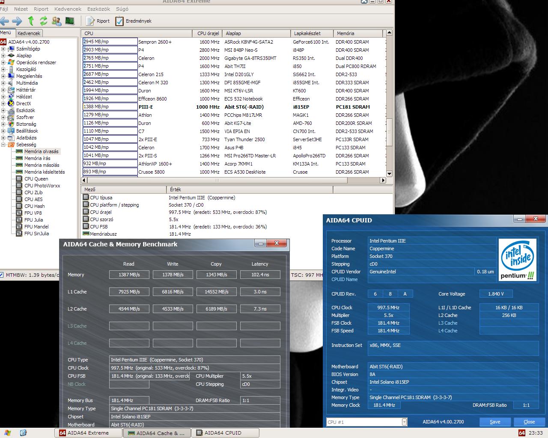The height and width of the screenshot is (438, 548).
Task: Click the green Up arrow toolbar icon
Action: [x=31, y=21]
